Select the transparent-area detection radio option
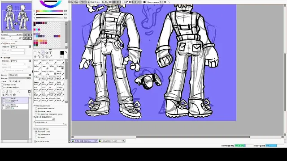 point(36,108)
